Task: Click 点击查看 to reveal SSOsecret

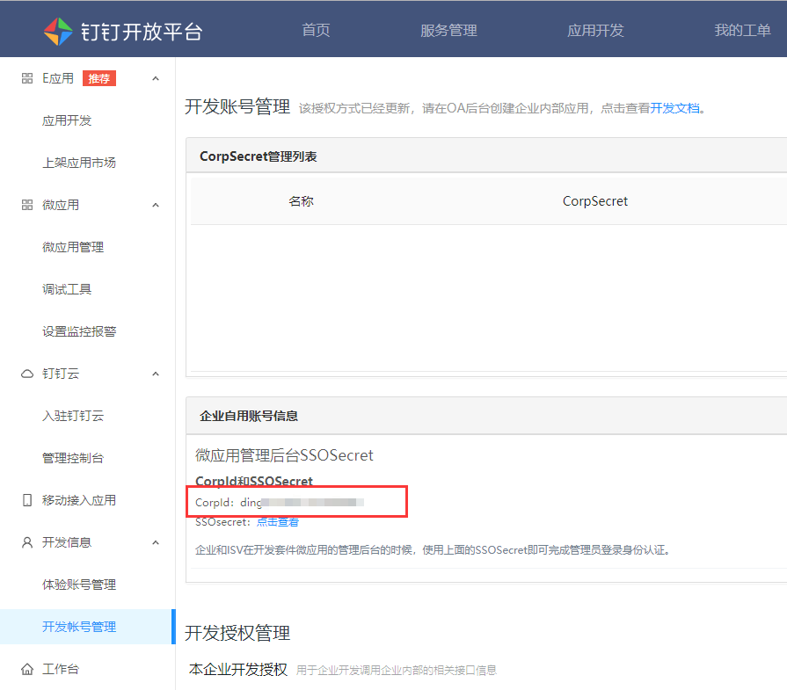Action: (x=277, y=522)
